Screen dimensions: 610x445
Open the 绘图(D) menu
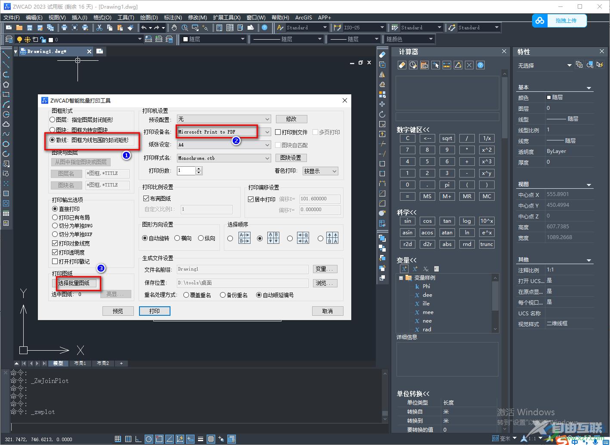point(149,18)
